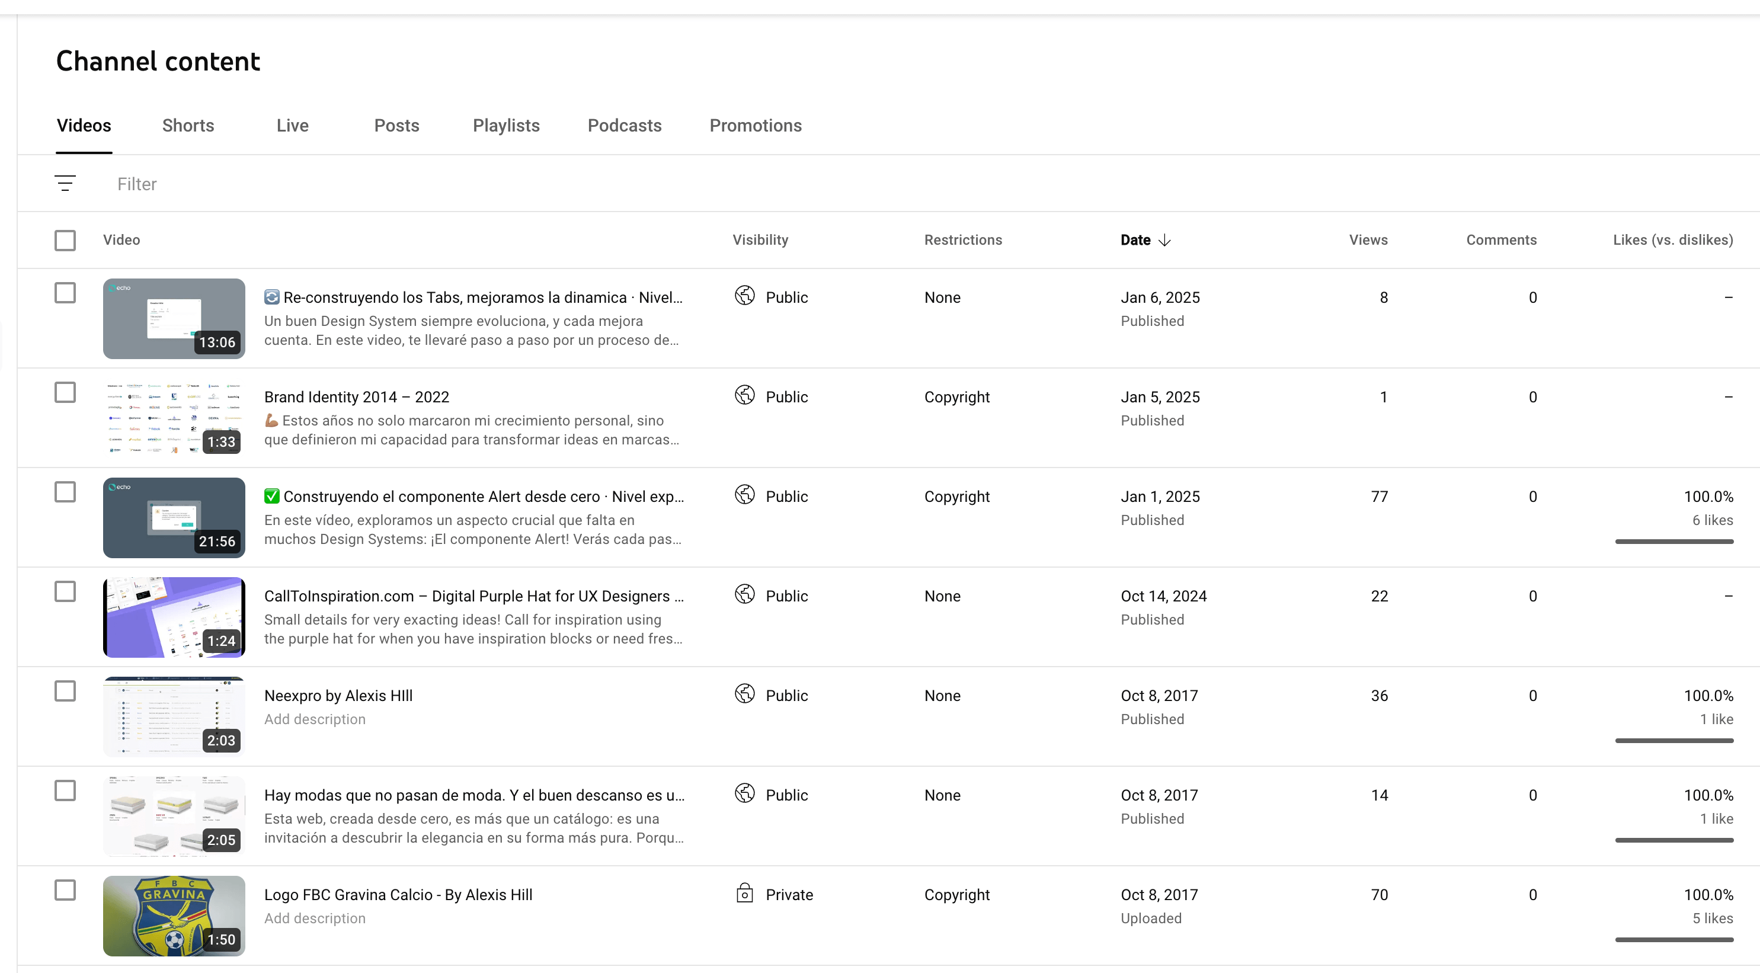
Task: Select the Brand Identity 2014 – 2022 checkbox
Action: 65,392
